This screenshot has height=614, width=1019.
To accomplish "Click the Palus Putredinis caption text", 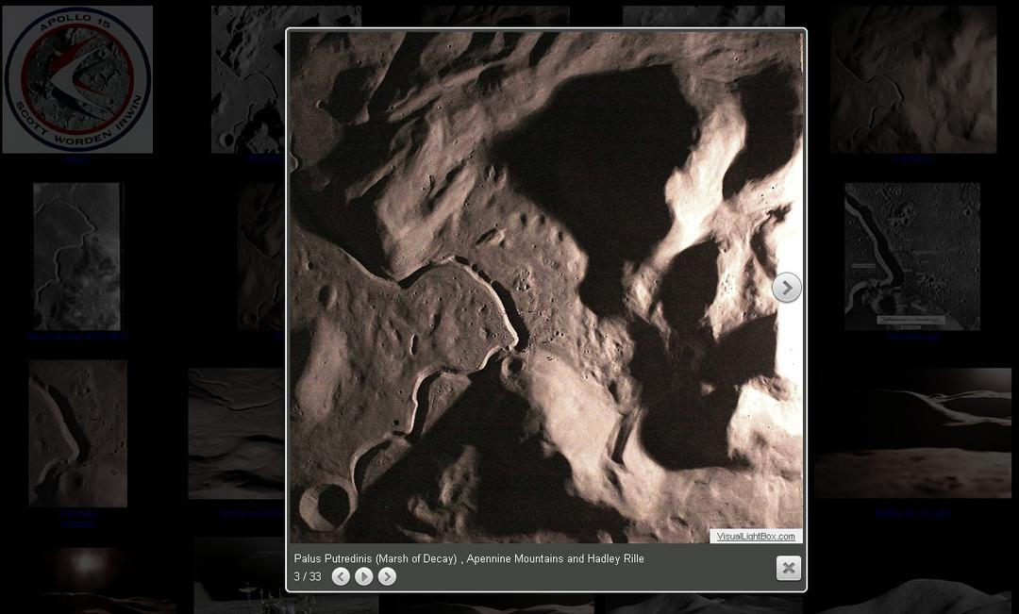I will [x=469, y=558].
